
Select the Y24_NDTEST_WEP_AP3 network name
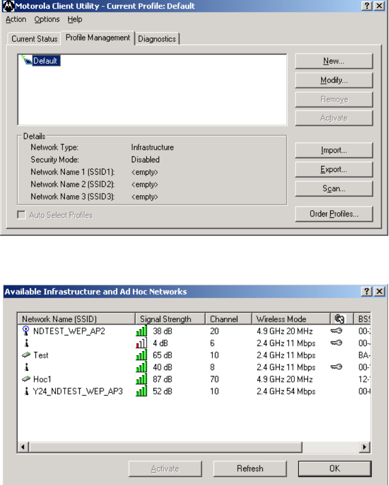[x=78, y=391]
